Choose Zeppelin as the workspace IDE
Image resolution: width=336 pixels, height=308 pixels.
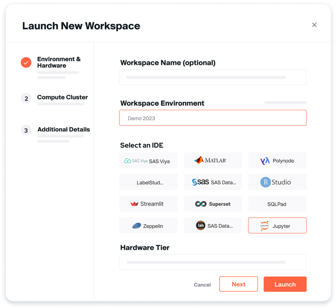[x=148, y=225]
